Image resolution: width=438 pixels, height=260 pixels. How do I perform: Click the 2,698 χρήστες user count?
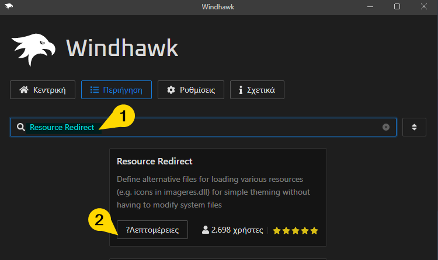click(x=232, y=230)
